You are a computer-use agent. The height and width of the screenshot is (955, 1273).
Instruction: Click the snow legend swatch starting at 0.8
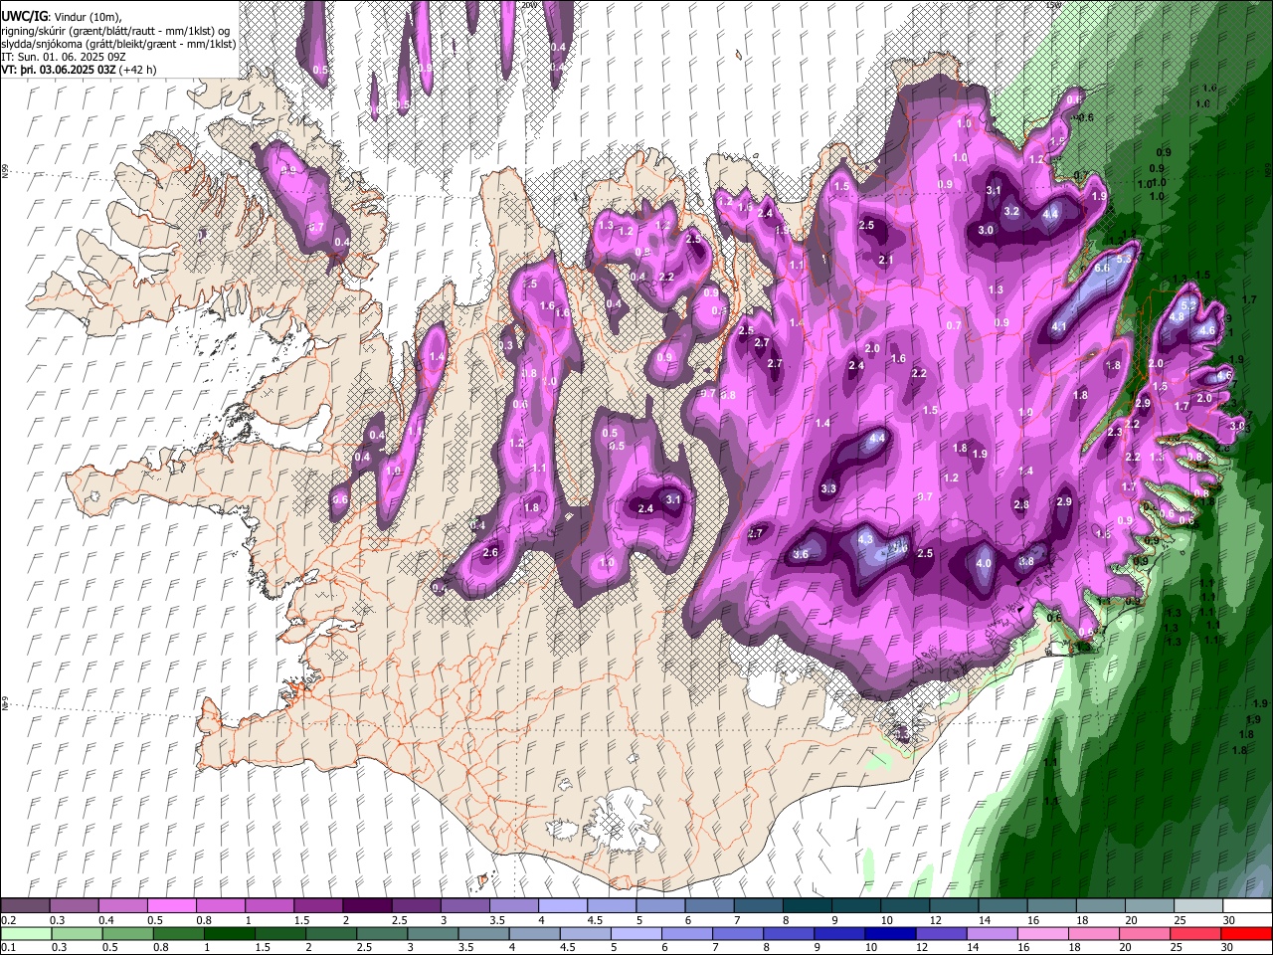pyautogui.click(x=220, y=906)
